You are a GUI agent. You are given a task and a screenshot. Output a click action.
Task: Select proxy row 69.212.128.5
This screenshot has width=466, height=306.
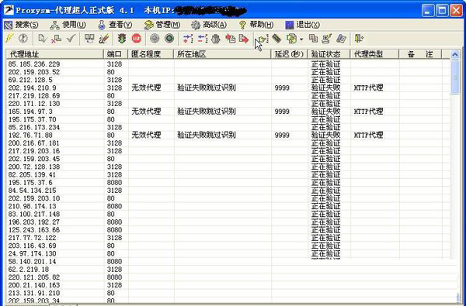[x=228, y=80]
